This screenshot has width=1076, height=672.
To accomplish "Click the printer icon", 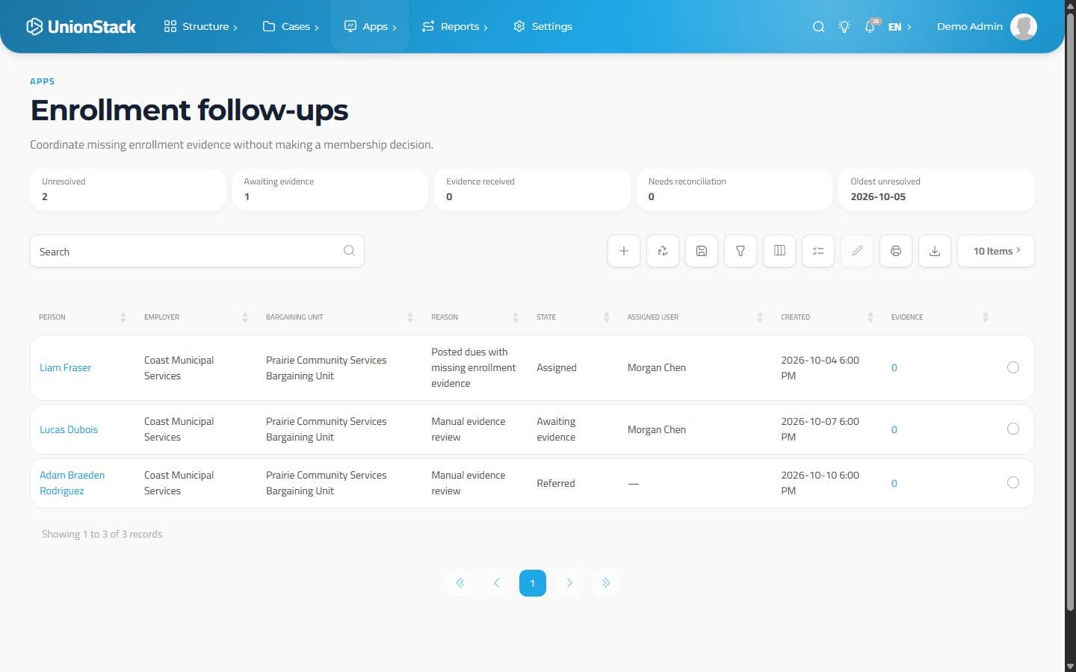I will tap(896, 251).
